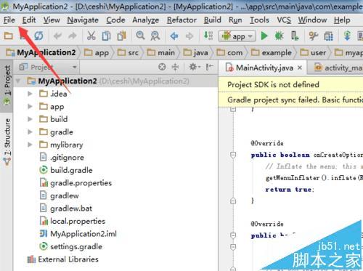This screenshot has height=271, width=363.
Task: Expand the mylibrary folder arrow
Action: click(30, 145)
